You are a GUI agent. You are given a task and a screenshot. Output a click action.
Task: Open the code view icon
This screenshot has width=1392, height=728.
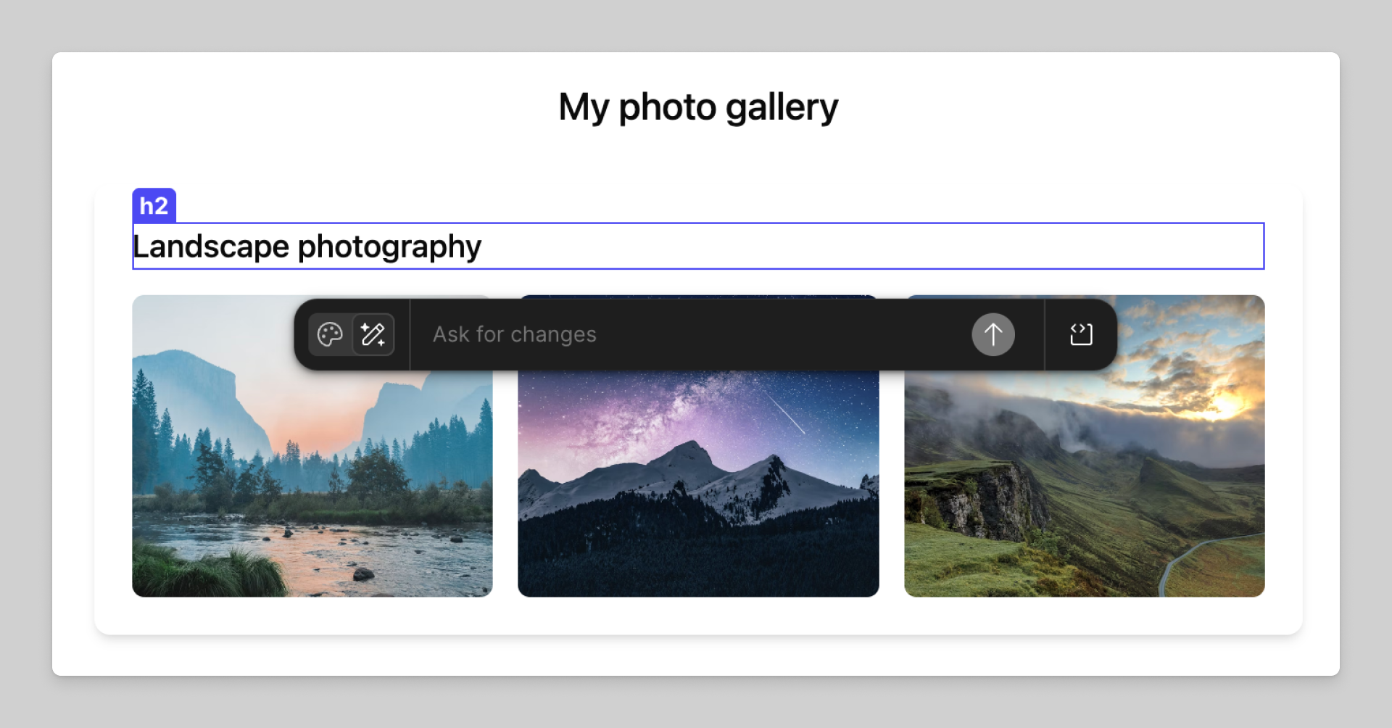click(1081, 334)
